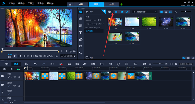Open the Graphics/Overlay library (gears icon)

click(81, 39)
